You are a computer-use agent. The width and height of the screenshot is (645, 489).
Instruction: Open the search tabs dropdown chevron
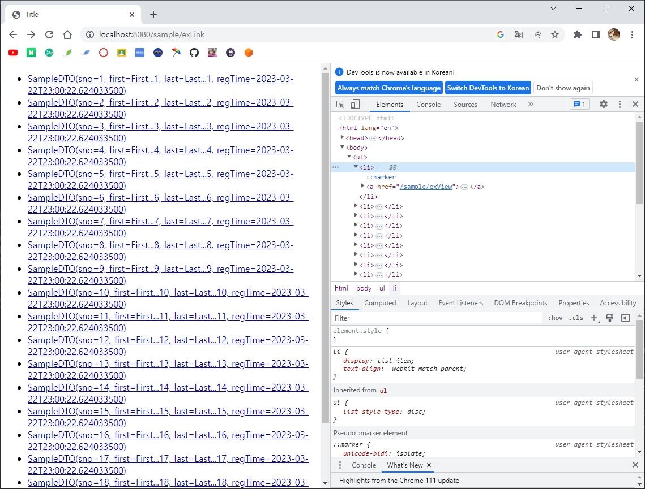coord(553,8)
